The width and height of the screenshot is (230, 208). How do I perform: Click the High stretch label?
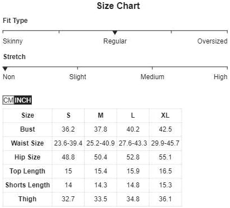pos(221,77)
